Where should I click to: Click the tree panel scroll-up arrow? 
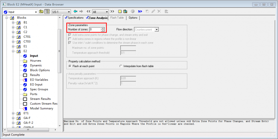tap(59, 18)
